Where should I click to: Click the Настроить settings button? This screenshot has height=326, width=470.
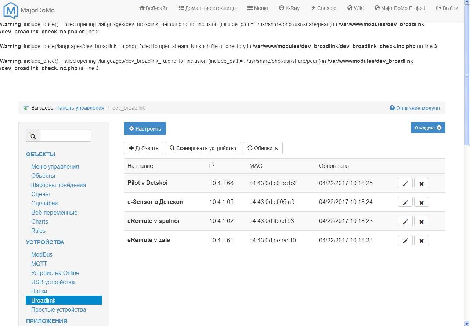point(145,129)
